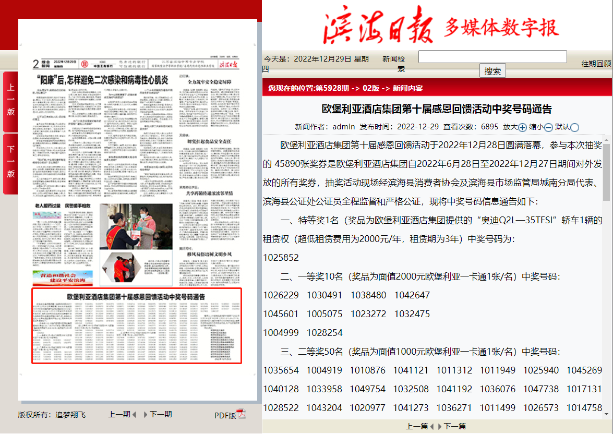The width and height of the screenshot is (613, 434).
Task: Open the 往期回顾 past issues link
Action: click(x=596, y=64)
